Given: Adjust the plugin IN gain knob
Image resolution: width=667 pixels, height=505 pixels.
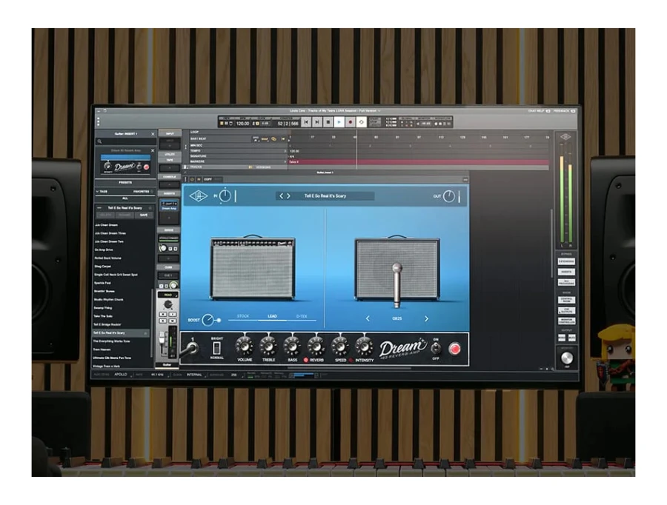Looking at the screenshot, I should [225, 196].
